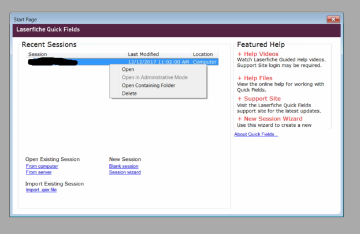The image size is (360, 234).
Task: Click the plus icon beside Help Files
Action: pos(239,78)
